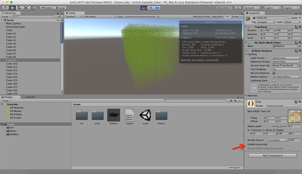Select the Hand tool in toolbar

coord(5,8)
